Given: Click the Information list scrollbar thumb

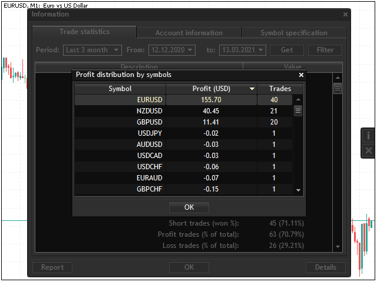Looking at the screenshot, I should (338, 89).
